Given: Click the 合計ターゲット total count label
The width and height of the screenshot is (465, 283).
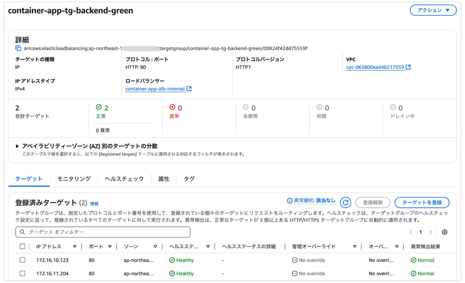Looking at the screenshot, I should 32,116.
